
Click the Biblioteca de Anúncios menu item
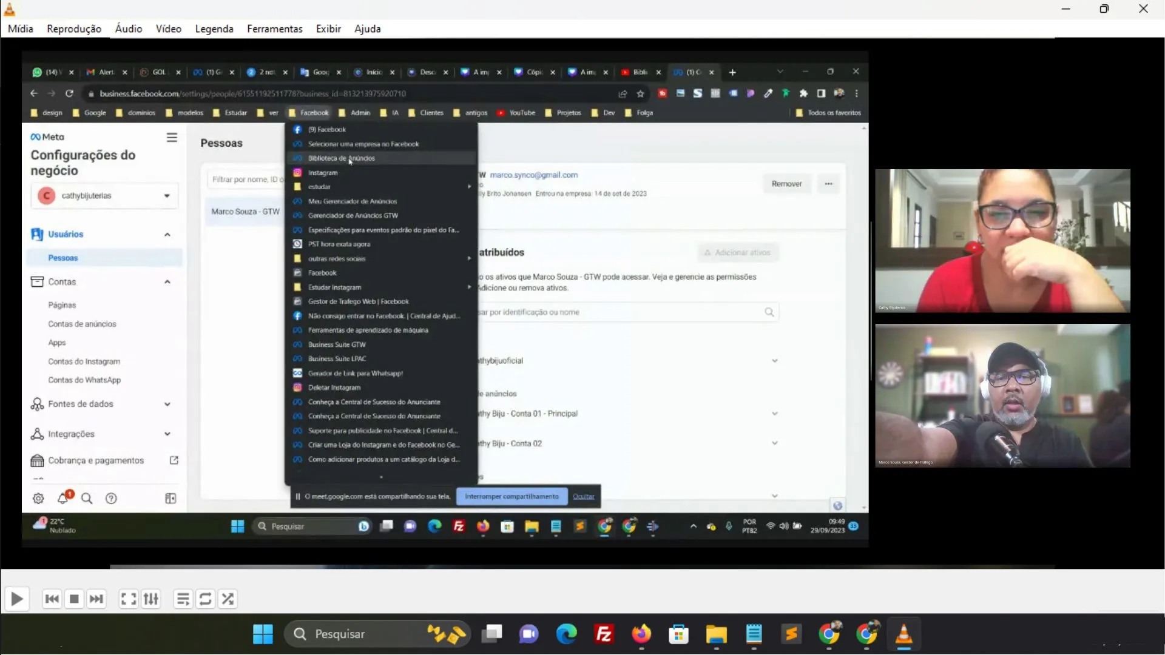[x=342, y=158]
